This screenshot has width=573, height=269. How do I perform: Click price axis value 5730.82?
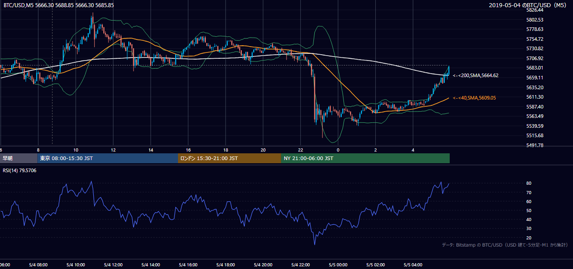tap(535, 48)
